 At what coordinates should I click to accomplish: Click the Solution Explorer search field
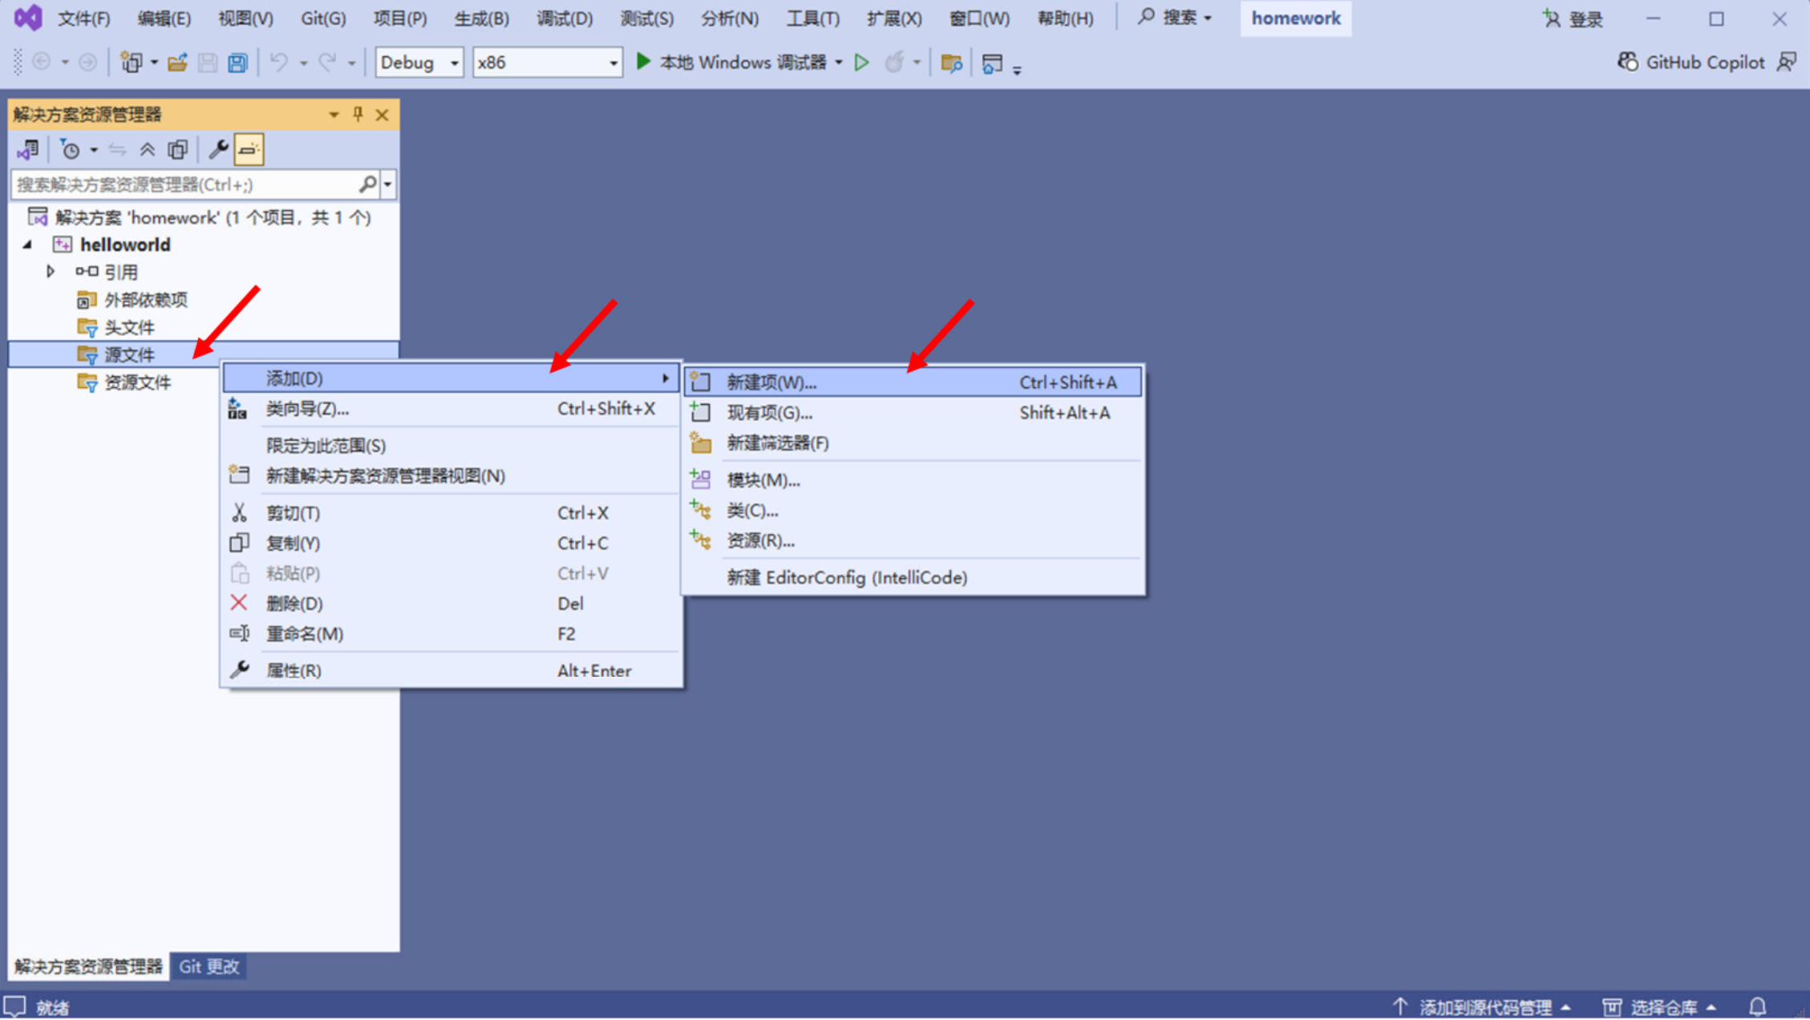click(184, 185)
